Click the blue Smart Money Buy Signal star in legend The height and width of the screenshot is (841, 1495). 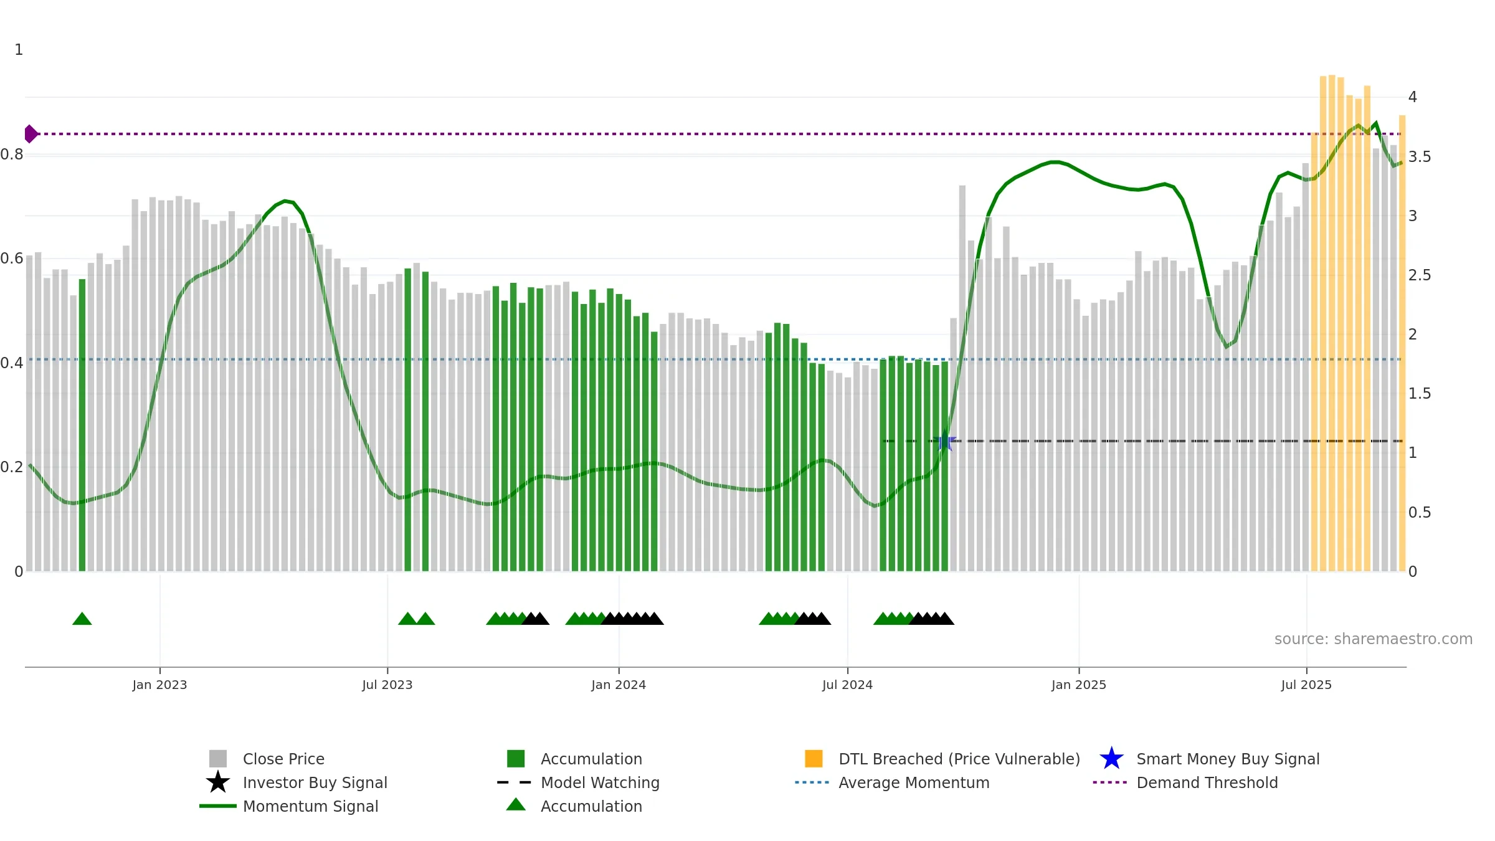tap(1111, 758)
